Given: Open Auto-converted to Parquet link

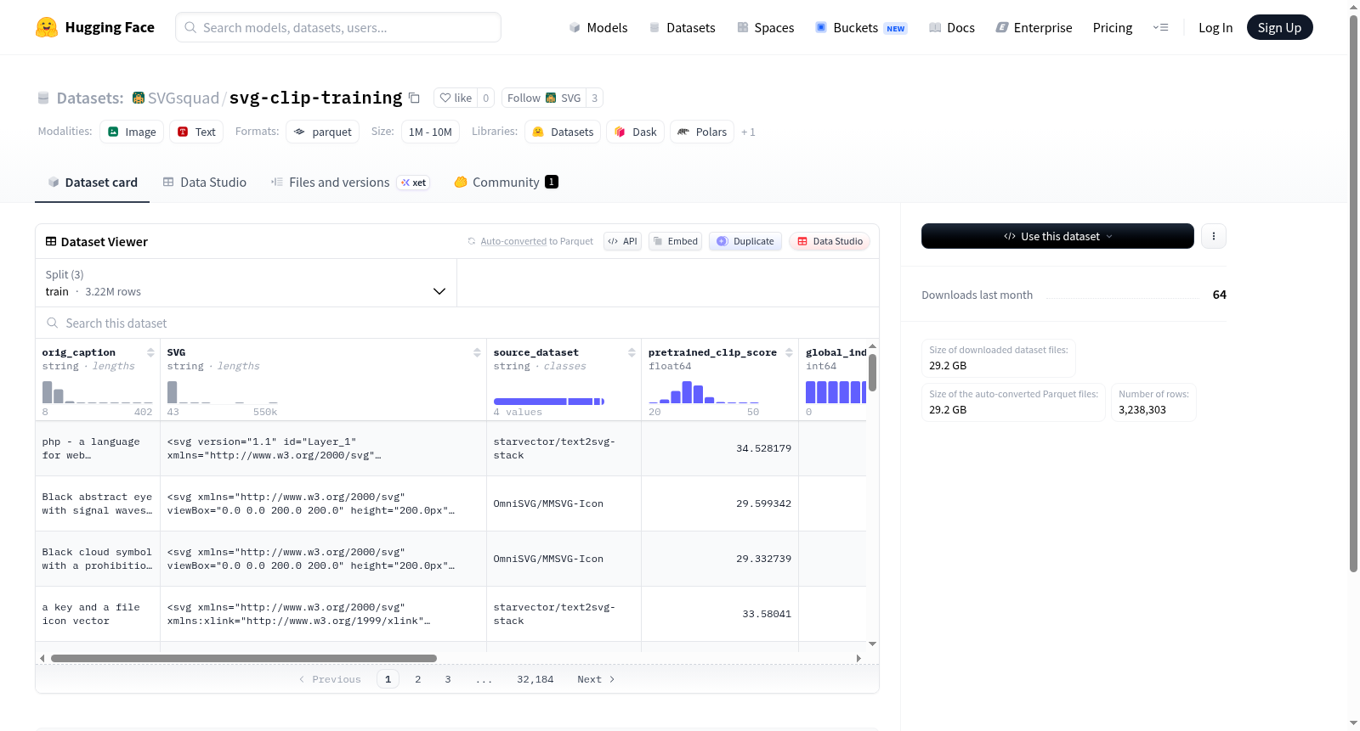Looking at the screenshot, I should pyautogui.click(x=513, y=241).
